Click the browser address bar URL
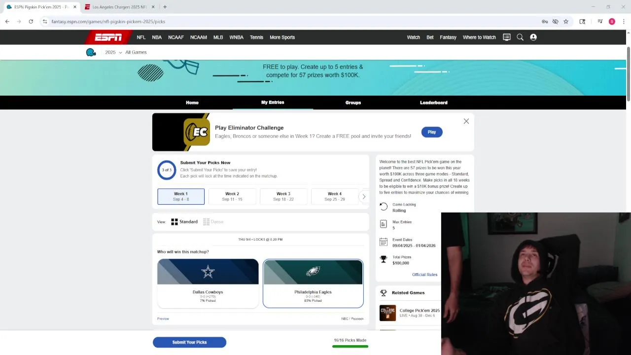The image size is (631, 355). pos(108,21)
